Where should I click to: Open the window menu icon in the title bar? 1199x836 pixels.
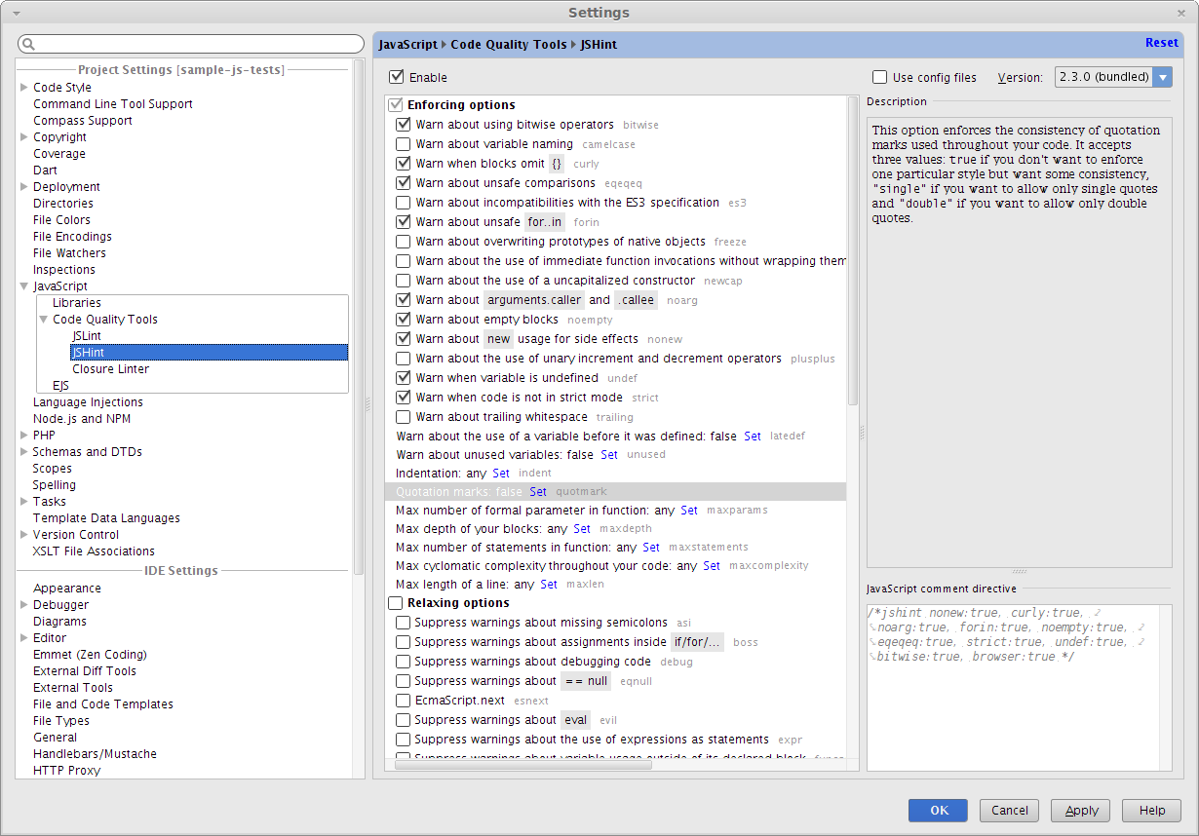coord(19,13)
